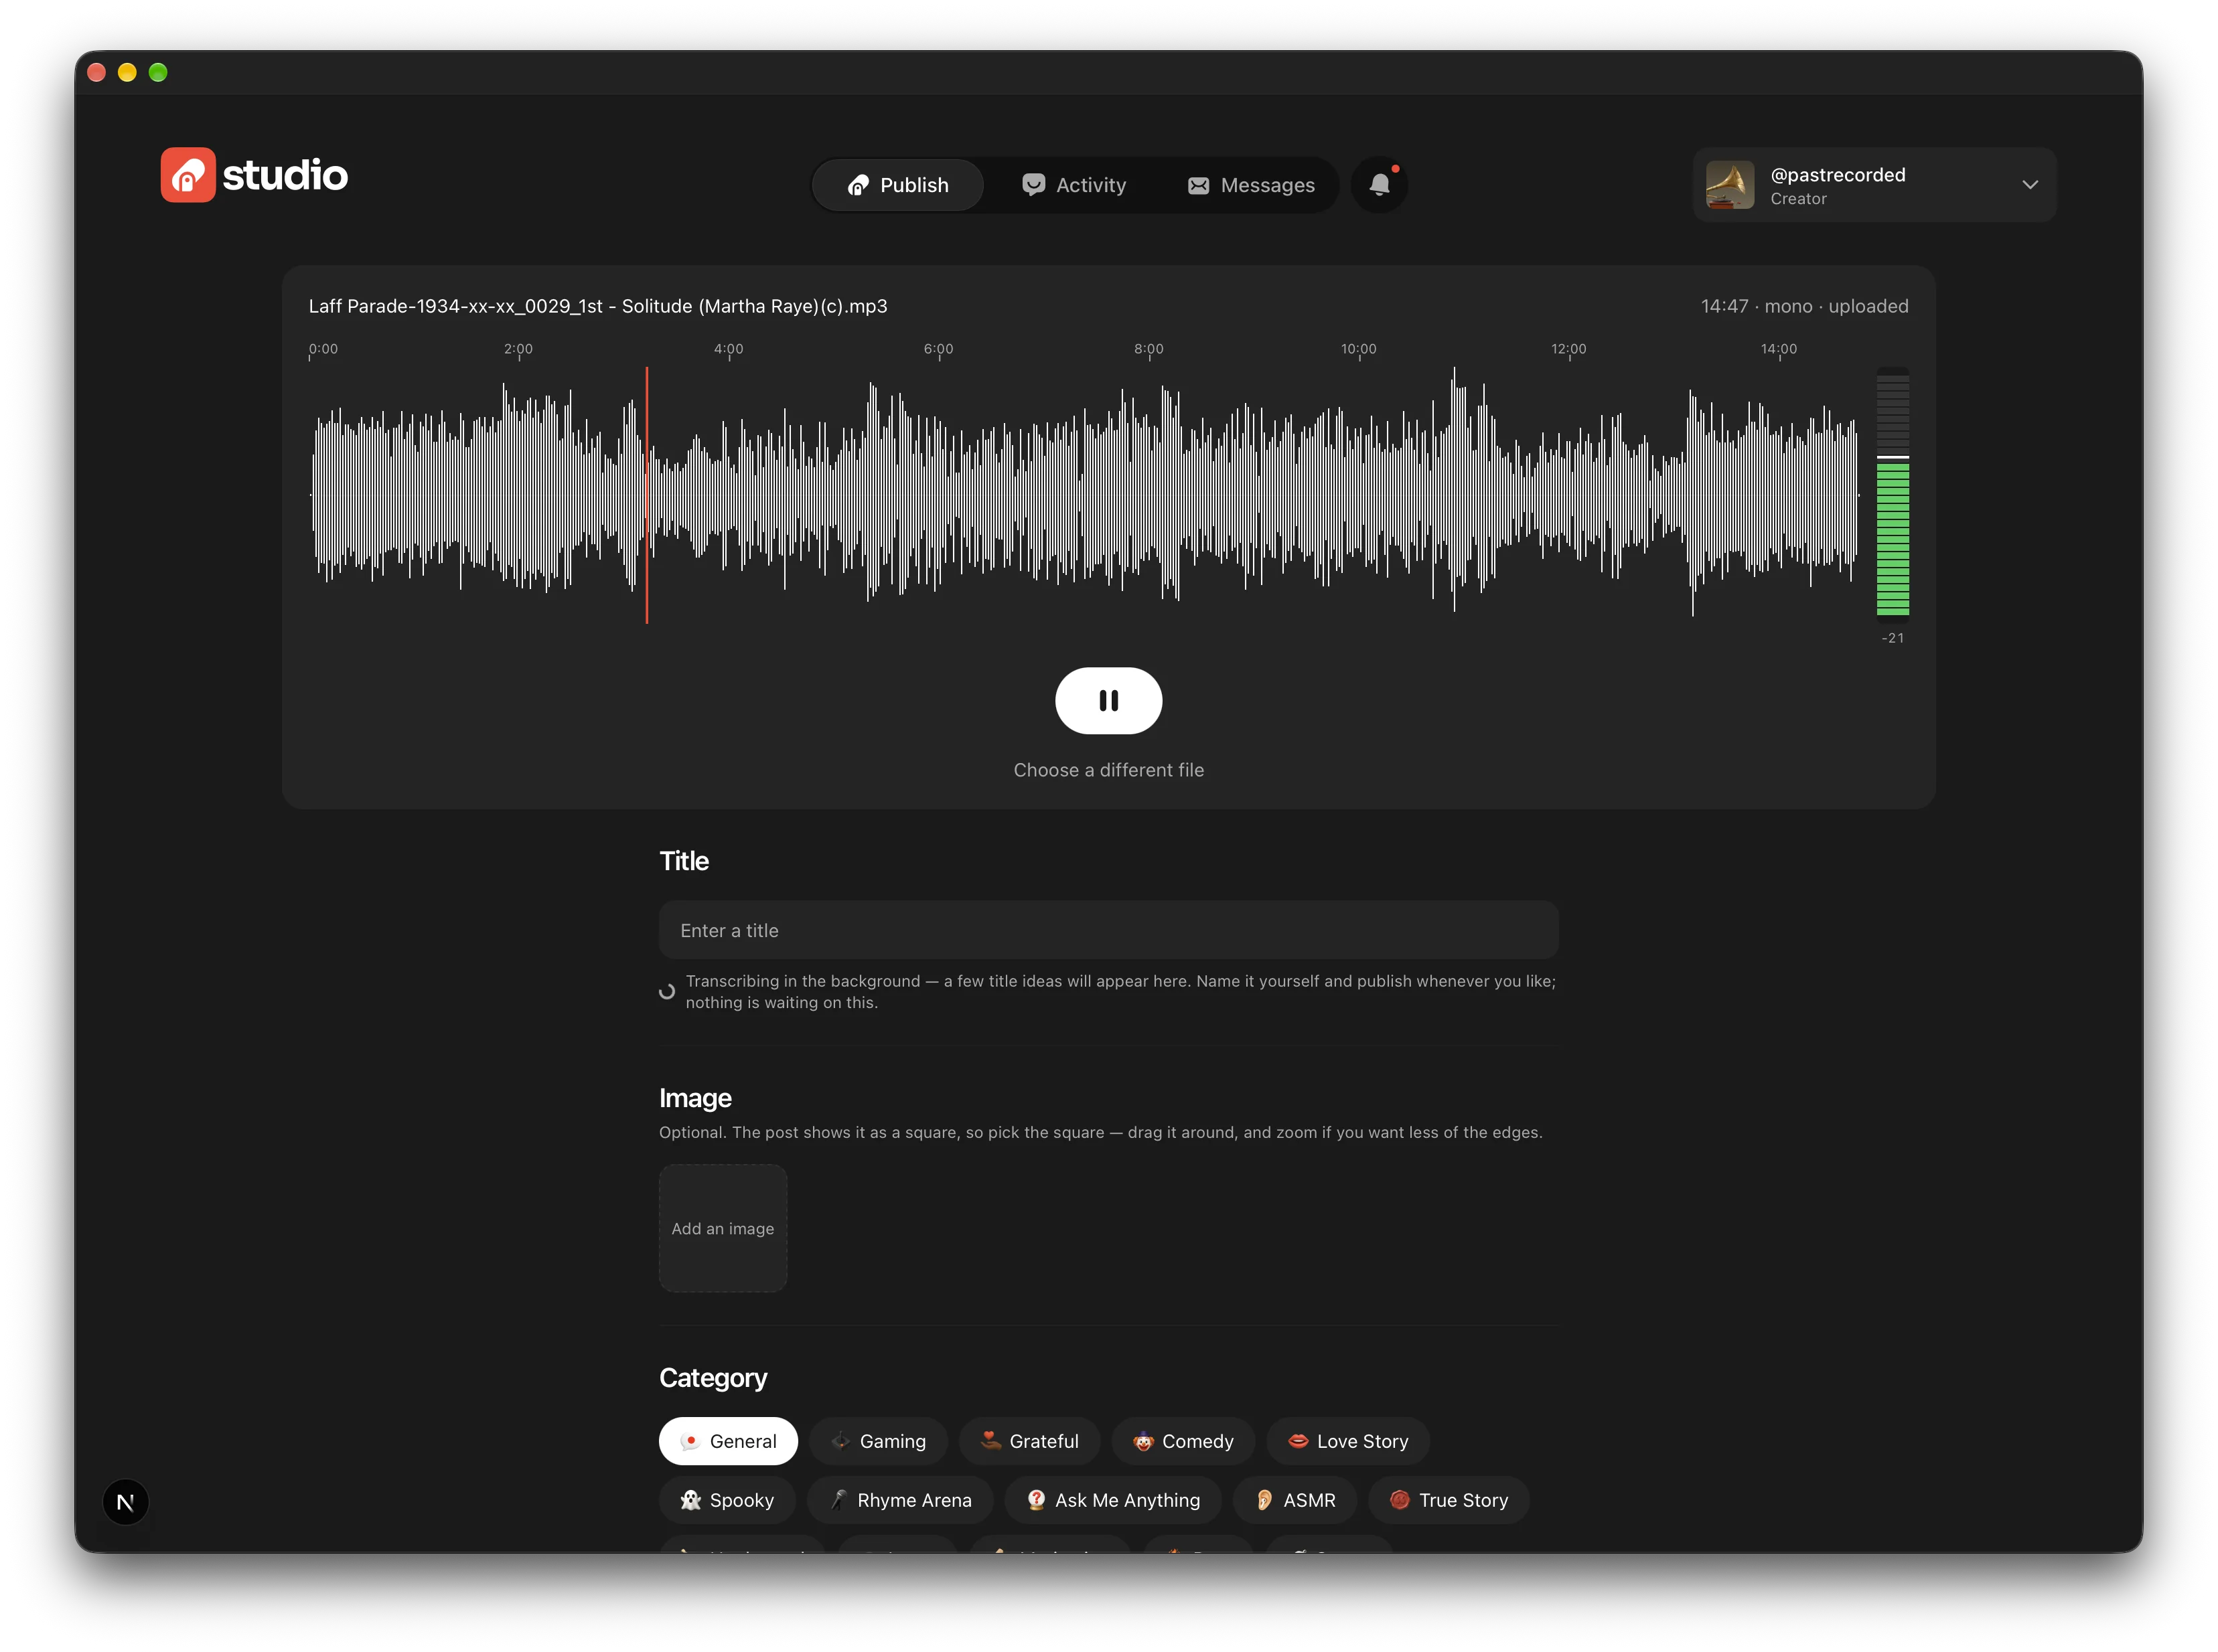This screenshot has height=1652, width=2218.
Task: Click the Laff Parade mp3 filename
Action: click(598, 306)
